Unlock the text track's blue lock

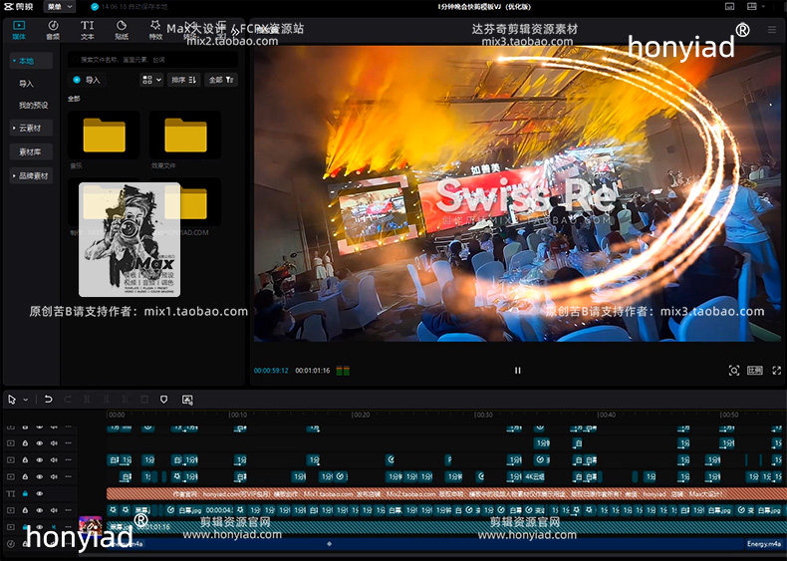click(25, 493)
